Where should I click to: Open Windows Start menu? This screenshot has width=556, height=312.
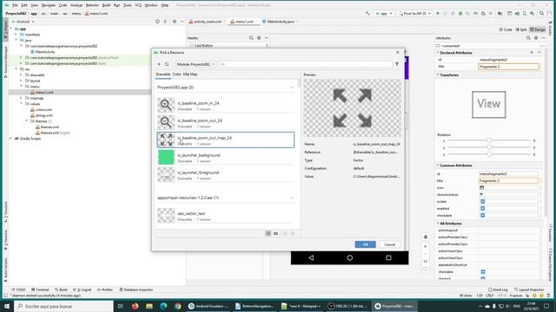tap(7, 306)
